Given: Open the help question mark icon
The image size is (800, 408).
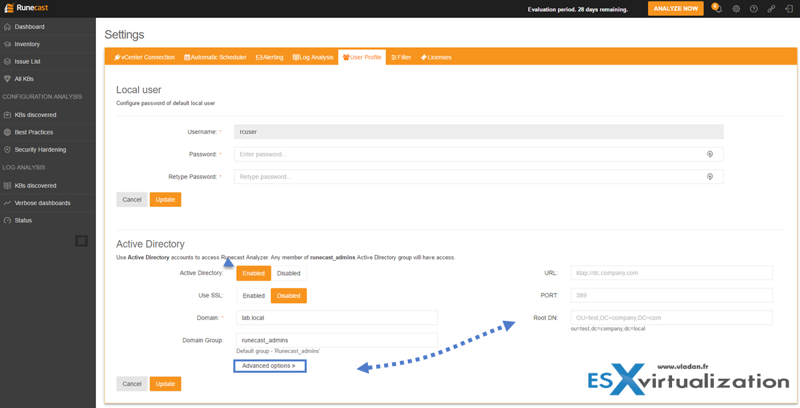Looking at the screenshot, I should 754,9.
